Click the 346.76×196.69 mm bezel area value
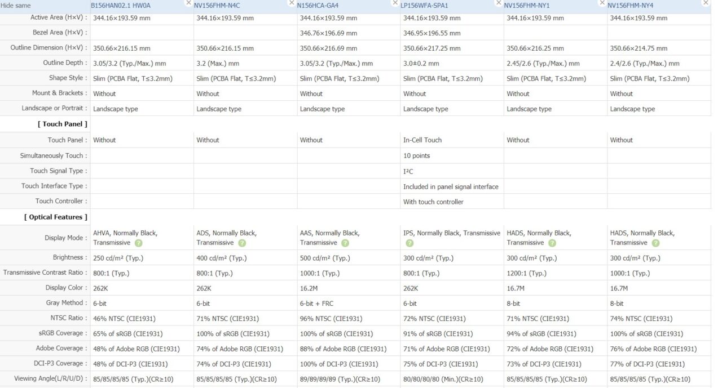The image size is (722, 388). coord(329,33)
